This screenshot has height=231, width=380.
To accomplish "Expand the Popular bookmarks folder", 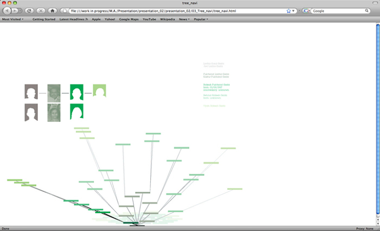I will point(201,19).
